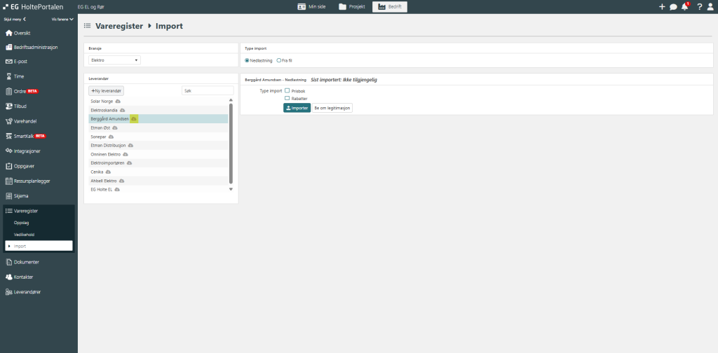Click the supplier list scrollbar

point(231,140)
